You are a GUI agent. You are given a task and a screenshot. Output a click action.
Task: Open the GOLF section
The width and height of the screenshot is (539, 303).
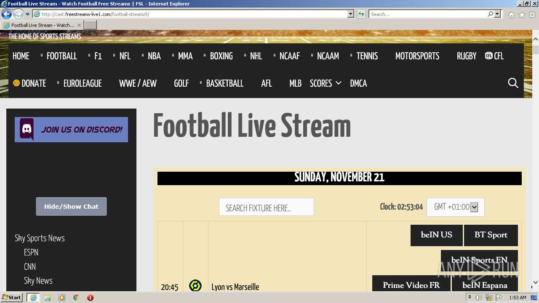coord(181,83)
